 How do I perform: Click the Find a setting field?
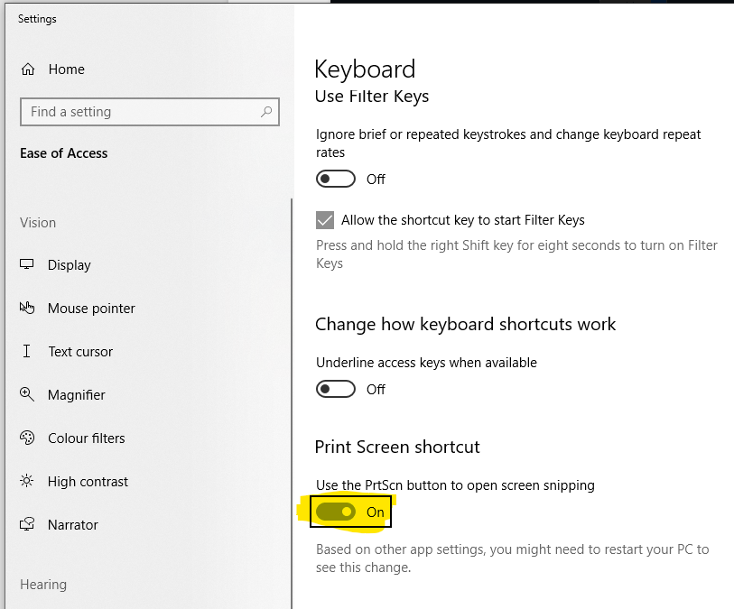(140, 112)
